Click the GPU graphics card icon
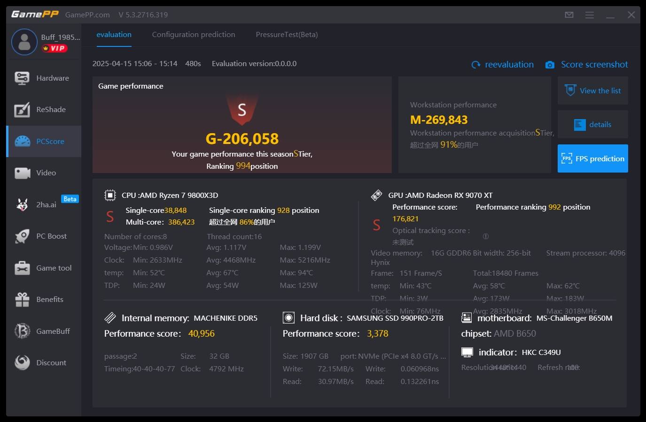646x422 pixels. [x=376, y=195]
